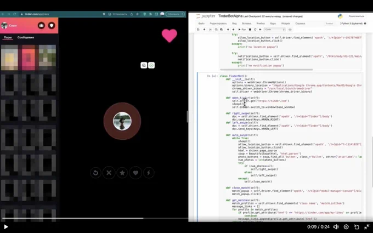Open command palette keyboard icon

click(290, 30)
